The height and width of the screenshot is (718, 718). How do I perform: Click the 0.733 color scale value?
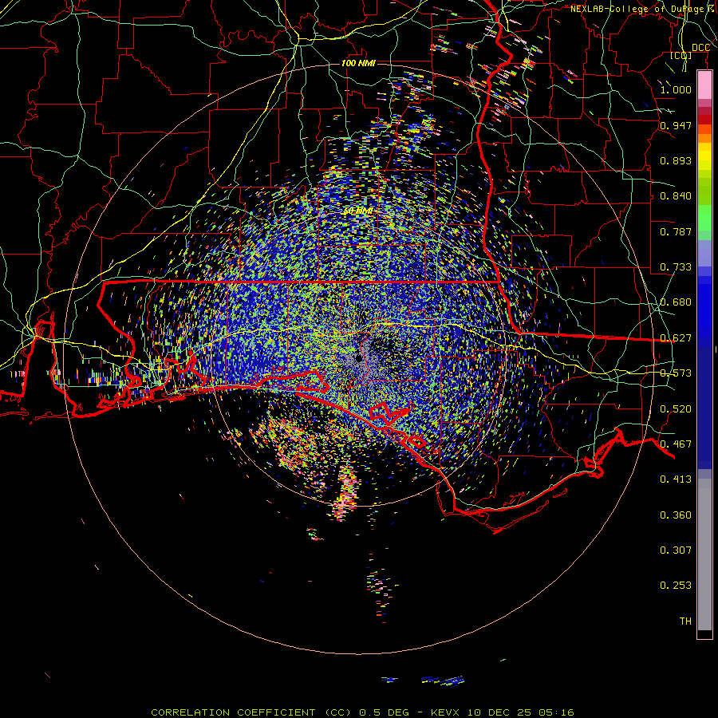[x=676, y=267]
